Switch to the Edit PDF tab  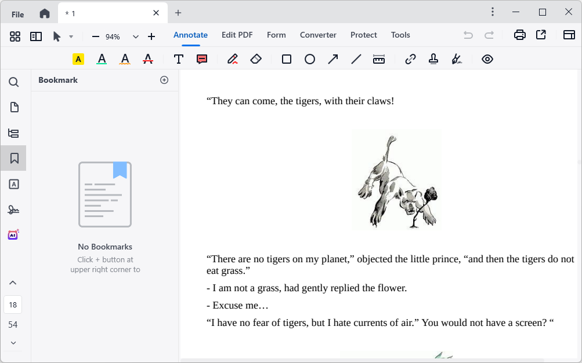237,35
